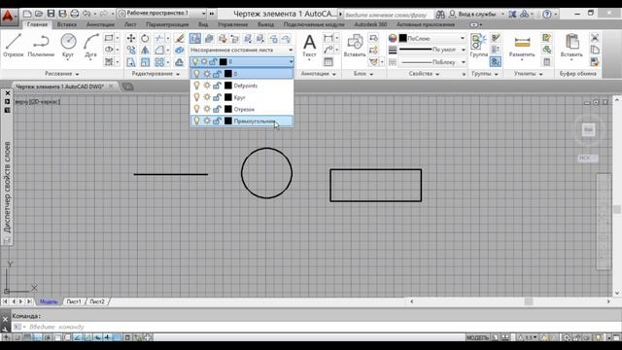Viewport: 622px width, 350px height.
Task: Click black color swatch of Круг layer
Action: [x=228, y=97]
